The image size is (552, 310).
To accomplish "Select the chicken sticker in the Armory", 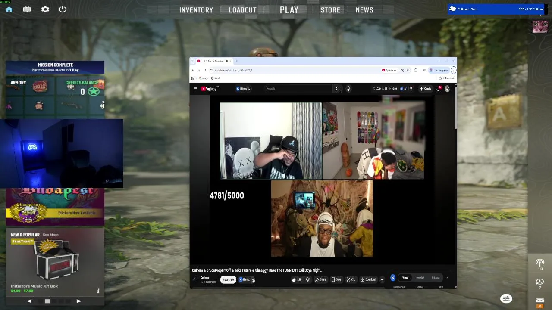I will coord(39,105).
